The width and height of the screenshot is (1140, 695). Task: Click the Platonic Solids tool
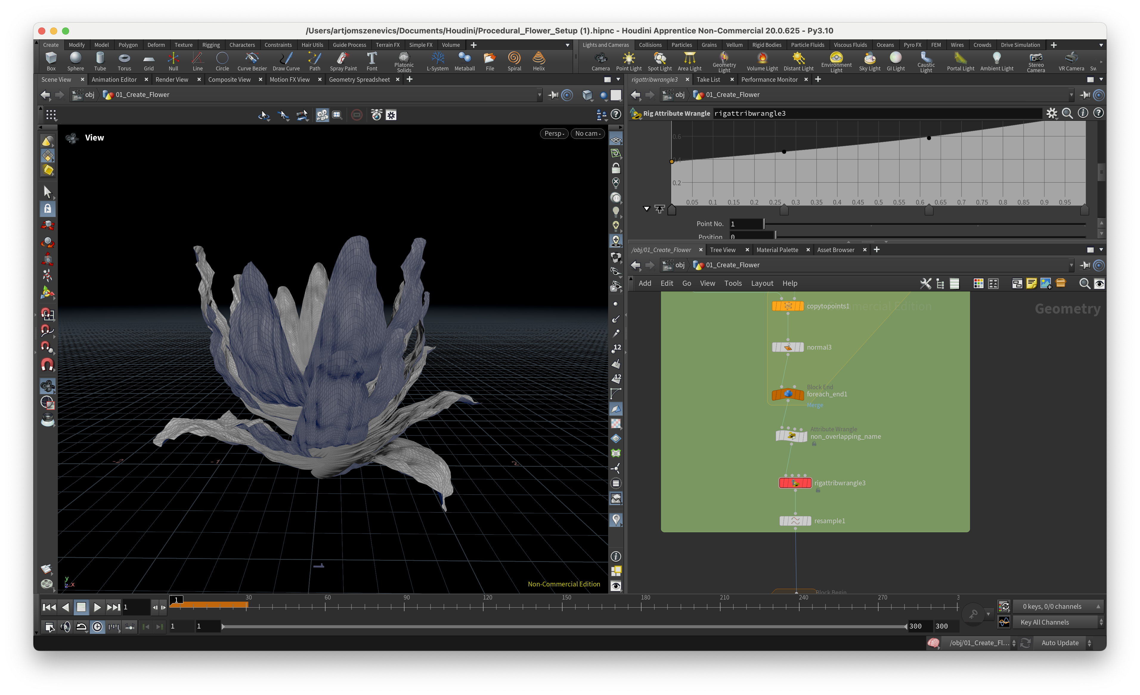point(403,61)
